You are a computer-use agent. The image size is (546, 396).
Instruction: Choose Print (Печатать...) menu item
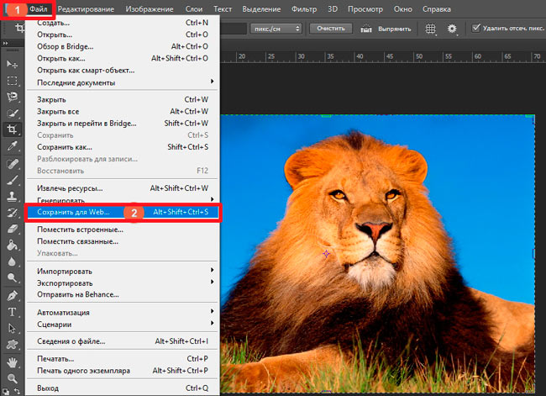[x=123, y=359]
